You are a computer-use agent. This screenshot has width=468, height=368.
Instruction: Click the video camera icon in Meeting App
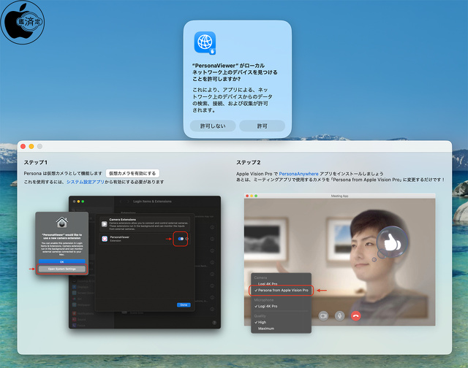coord(323,315)
